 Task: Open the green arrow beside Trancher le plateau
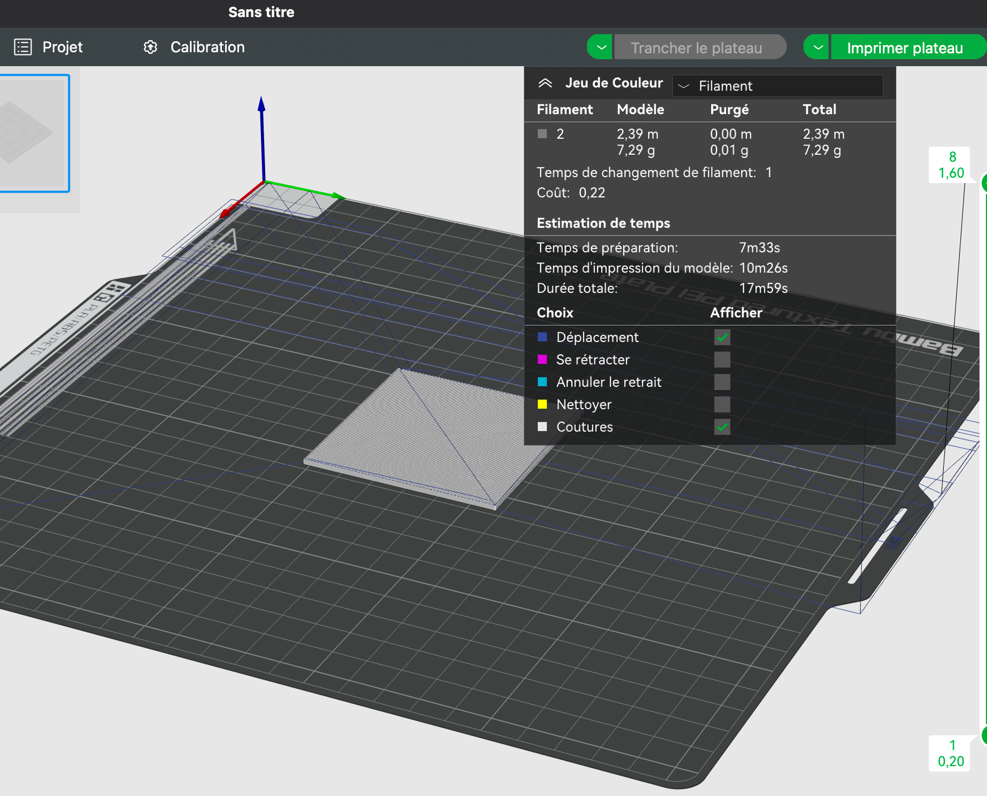click(601, 47)
